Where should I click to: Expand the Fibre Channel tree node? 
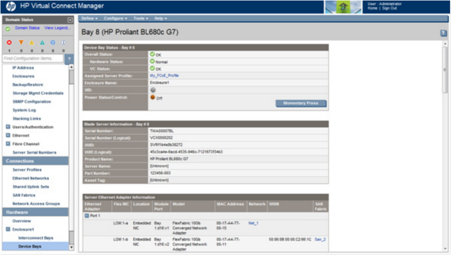pyautogui.click(x=8, y=143)
